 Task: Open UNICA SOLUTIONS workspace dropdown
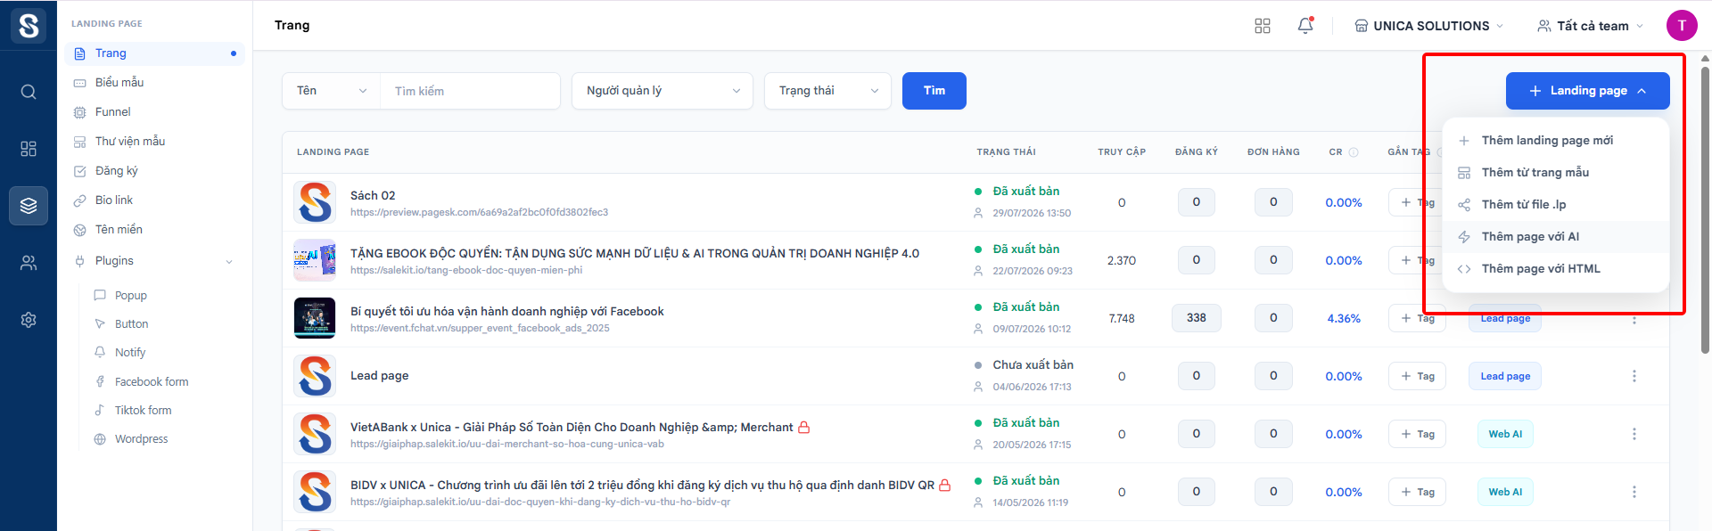(1429, 26)
